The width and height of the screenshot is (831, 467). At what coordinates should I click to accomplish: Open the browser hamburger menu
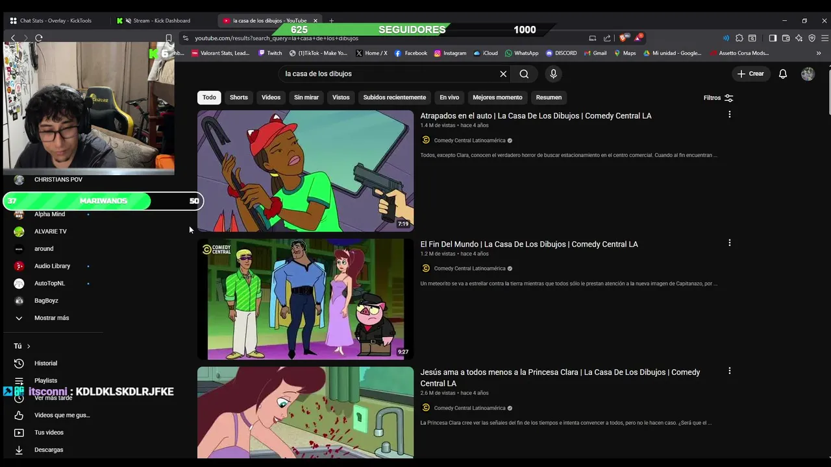pyautogui.click(x=825, y=38)
